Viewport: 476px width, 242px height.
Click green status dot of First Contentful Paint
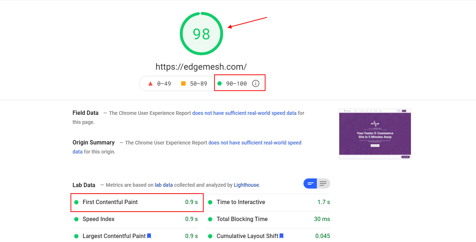76,202
